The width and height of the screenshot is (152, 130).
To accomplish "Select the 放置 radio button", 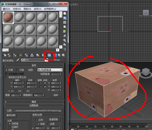I will click(x=48, y=124).
